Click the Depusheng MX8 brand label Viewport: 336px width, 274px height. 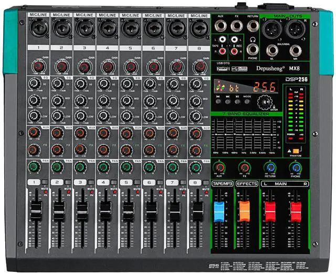click(278, 68)
